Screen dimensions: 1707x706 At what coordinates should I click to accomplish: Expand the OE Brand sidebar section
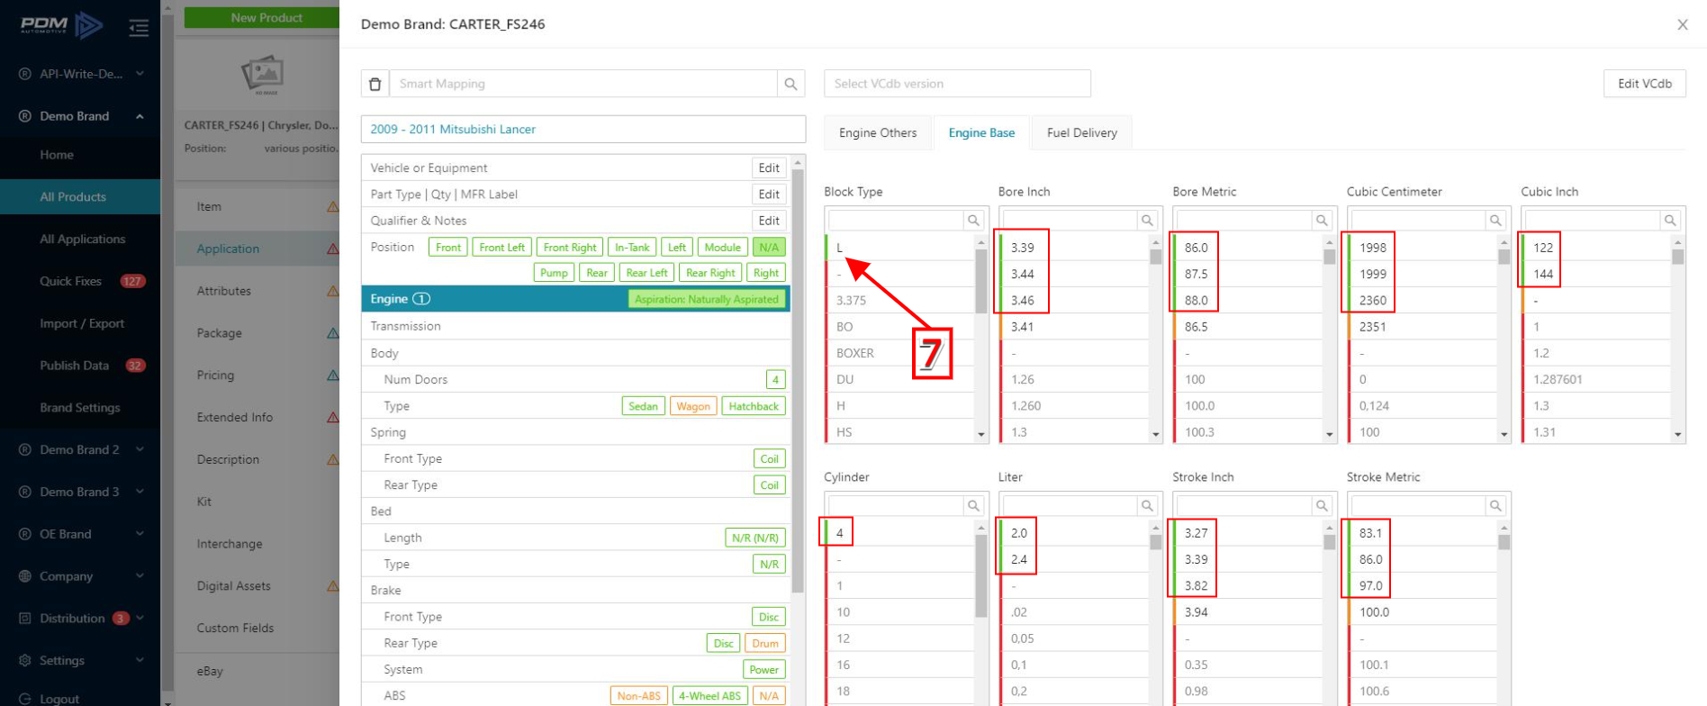[x=140, y=534]
